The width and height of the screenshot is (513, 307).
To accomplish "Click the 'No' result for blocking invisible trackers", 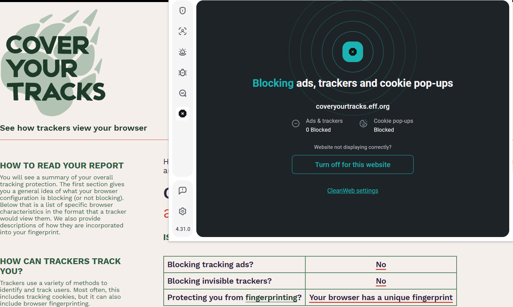I will [x=381, y=281].
